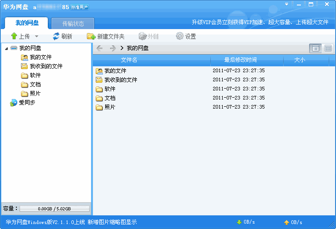Open settings via the gear icon
The height and width of the screenshot is (229, 336).
179,36
